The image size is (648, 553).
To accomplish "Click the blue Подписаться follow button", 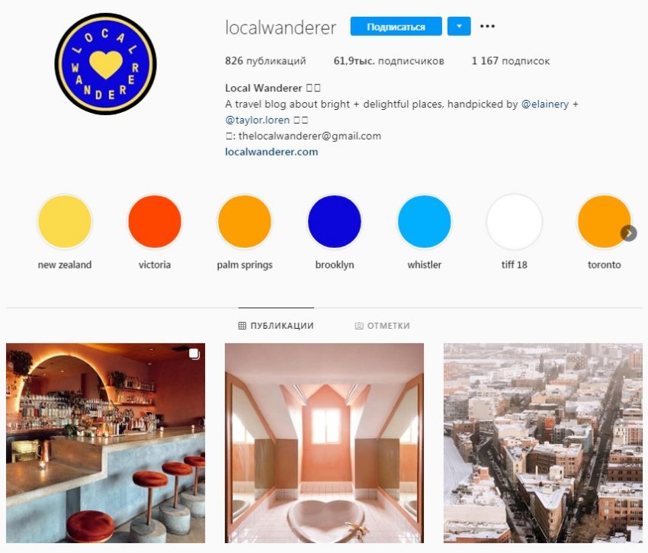I will [x=396, y=27].
